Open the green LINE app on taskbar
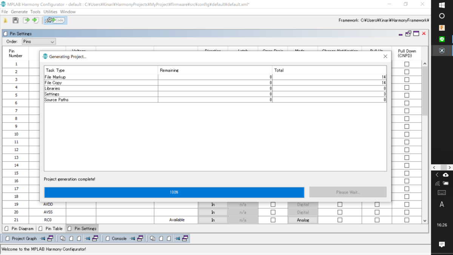The width and height of the screenshot is (453, 255). tap(442, 39)
